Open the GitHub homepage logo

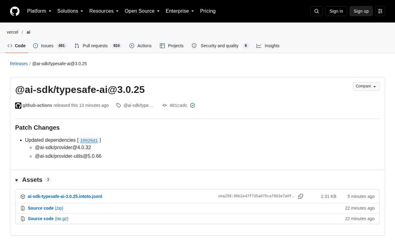[x=15, y=11]
